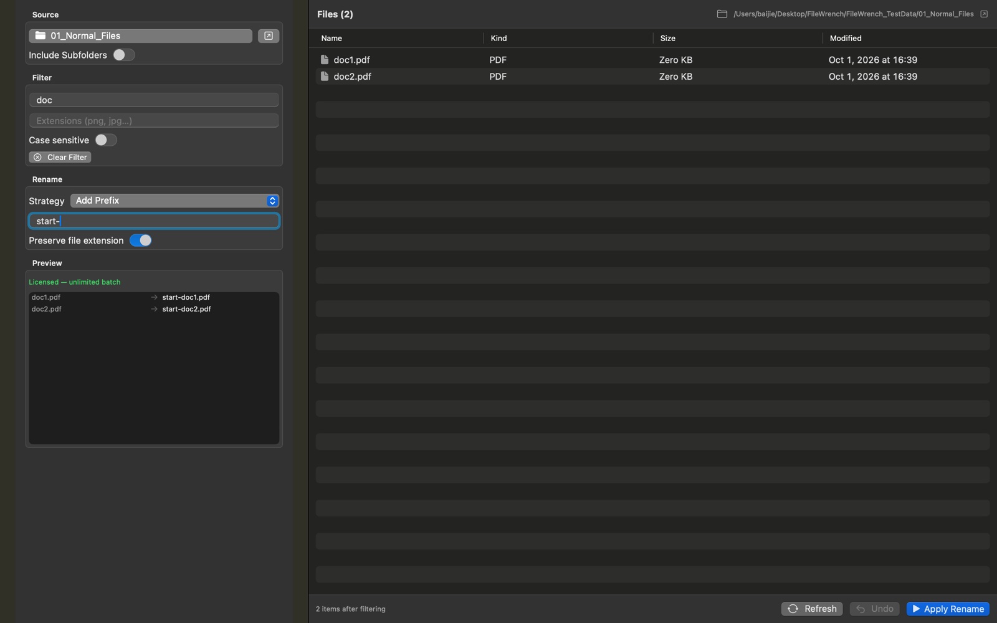Click the folder icon beside the file path
This screenshot has width=997, height=623.
722,14
